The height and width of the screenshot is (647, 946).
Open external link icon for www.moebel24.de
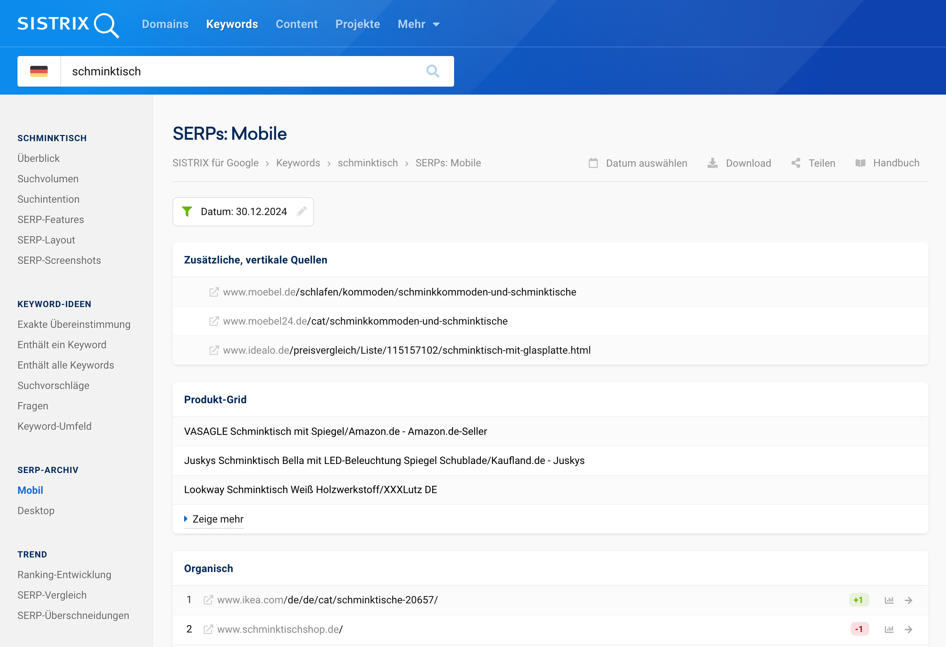tap(214, 321)
